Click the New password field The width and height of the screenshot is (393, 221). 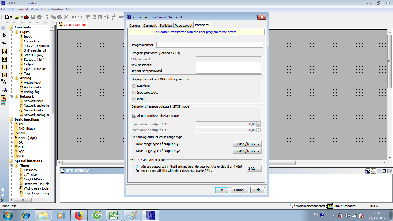(229, 65)
